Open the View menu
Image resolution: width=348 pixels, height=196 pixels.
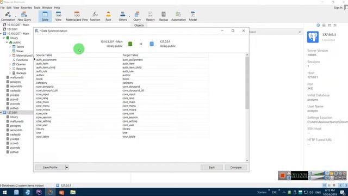[16, 8]
